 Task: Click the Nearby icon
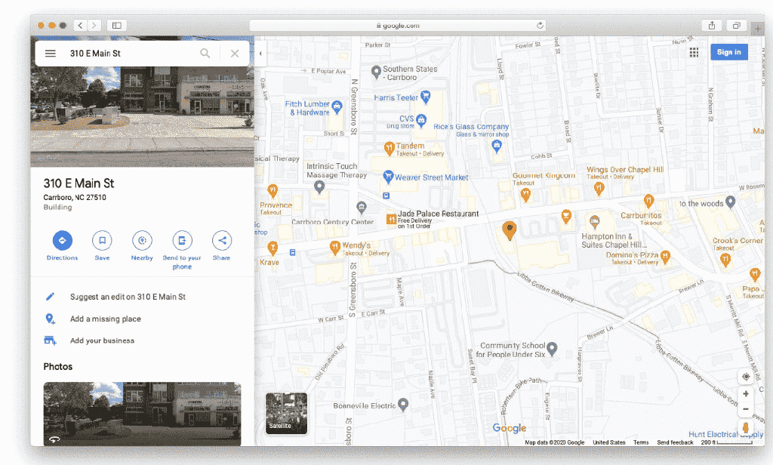142,240
